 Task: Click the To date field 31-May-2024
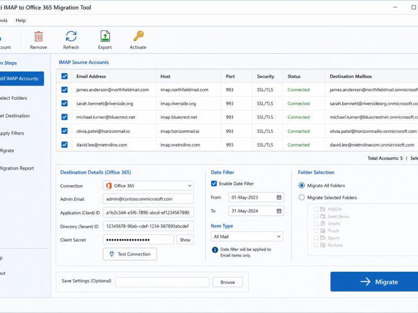[x=256, y=211]
